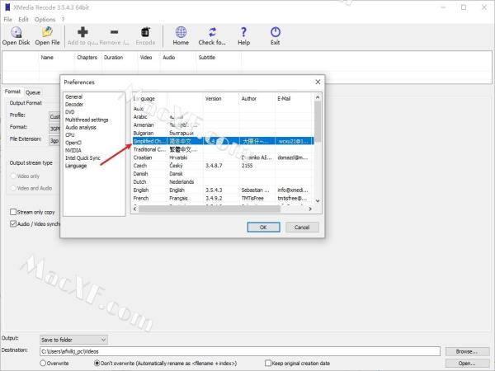Image resolution: width=495 pixels, height=371 pixels.
Task: Select Don't overwrite radio button
Action: [x=97, y=364]
